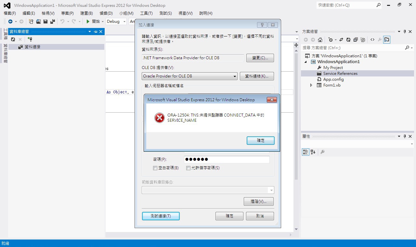The width and height of the screenshot is (416, 247).
Task: Click the Properties wrench icon in Solution Explorer toolbar
Action: (380, 40)
